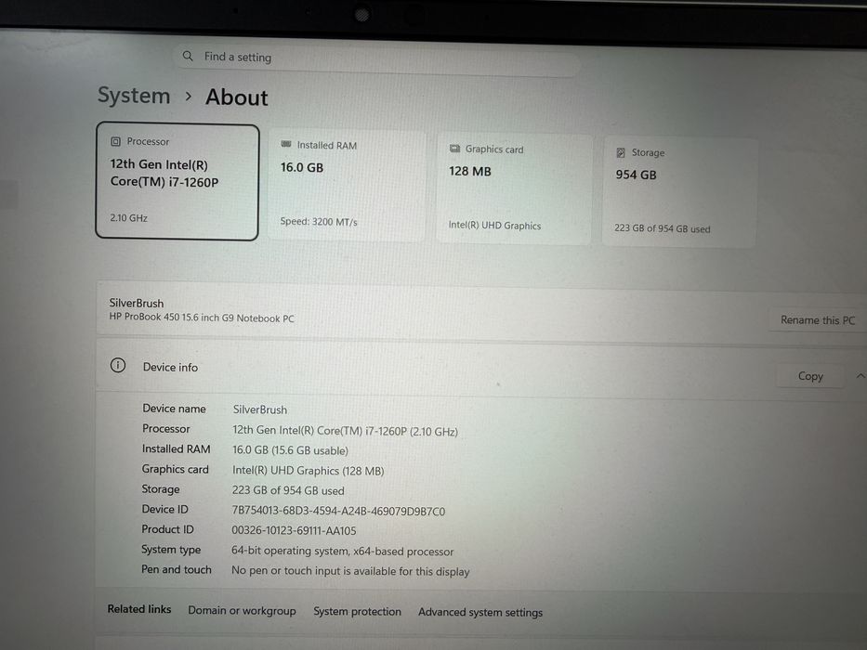Click the Pen and touch row label
This screenshot has width=867, height=650.
tap(177, 569)
